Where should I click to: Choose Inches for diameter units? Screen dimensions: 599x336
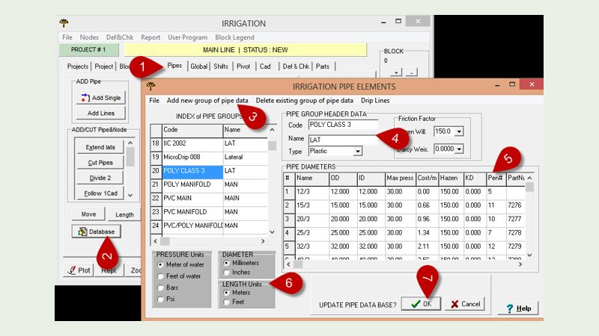click(x=227, y=273)
